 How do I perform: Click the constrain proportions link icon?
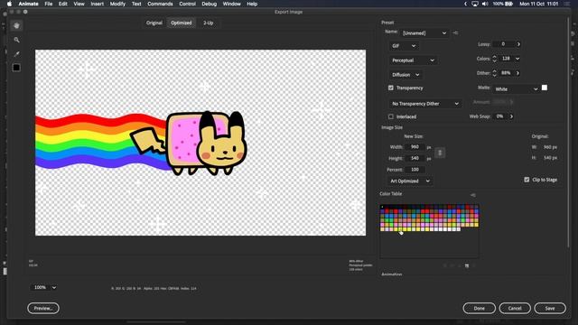440,153
